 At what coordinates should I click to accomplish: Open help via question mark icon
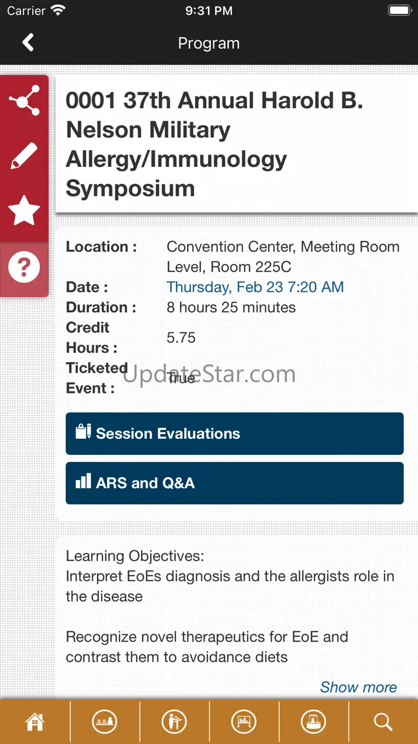coord(24,267)
